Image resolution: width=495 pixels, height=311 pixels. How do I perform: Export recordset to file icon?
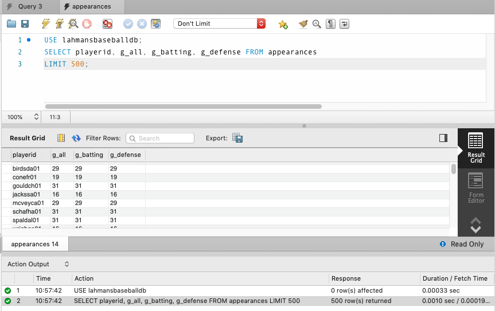coord(237,138)
